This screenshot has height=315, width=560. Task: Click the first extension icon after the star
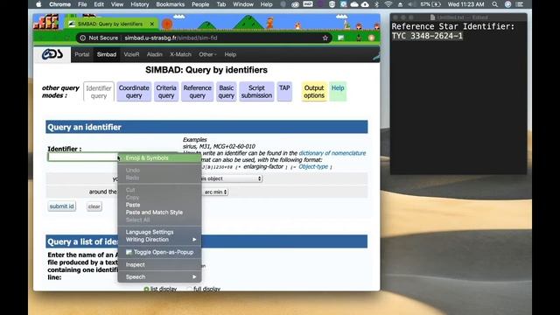pyautogui.click(x=341, y=38)
